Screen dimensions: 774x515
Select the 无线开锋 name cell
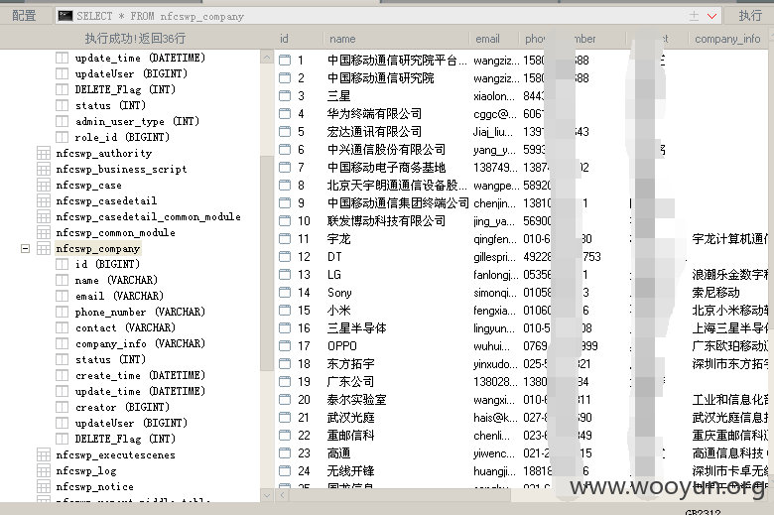351,471
